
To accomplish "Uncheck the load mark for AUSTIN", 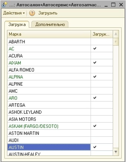I will (x=95, y=147).
